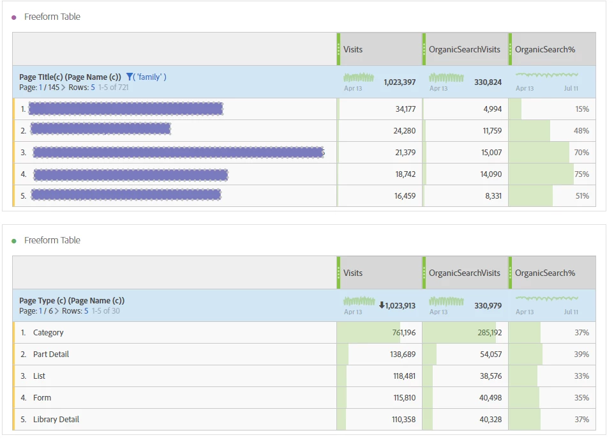Click the second table's Visits sparkline

coord(359,301)
